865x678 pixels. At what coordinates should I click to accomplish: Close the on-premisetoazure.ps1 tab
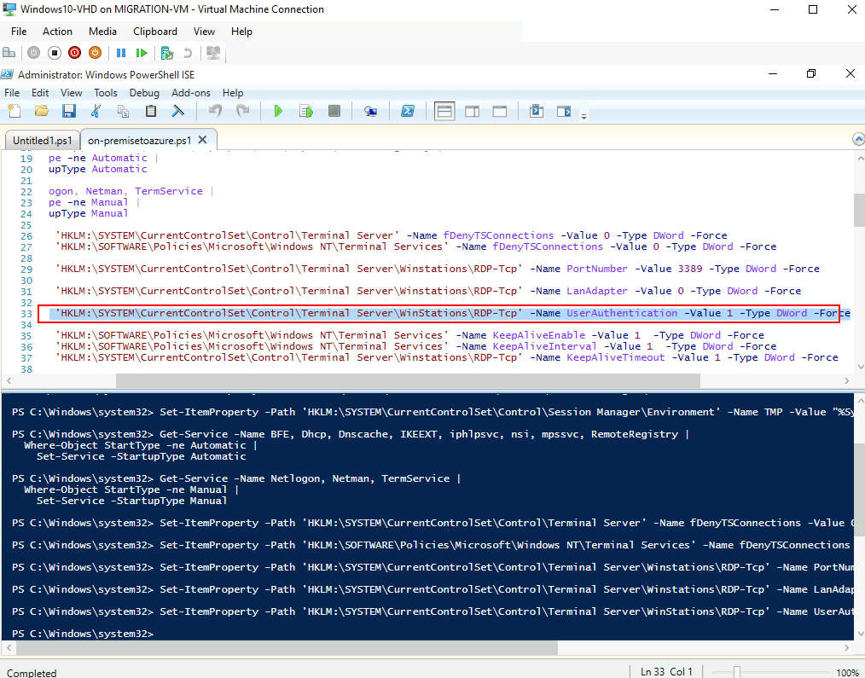click(x=203, y=140)
